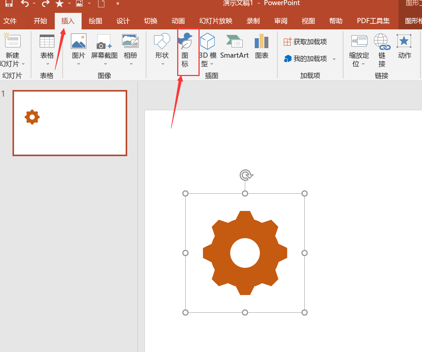Click the right-middle resize handle of gear
Image resolution: width=422 pixels, height=352 pixels.
pos(304,253)
